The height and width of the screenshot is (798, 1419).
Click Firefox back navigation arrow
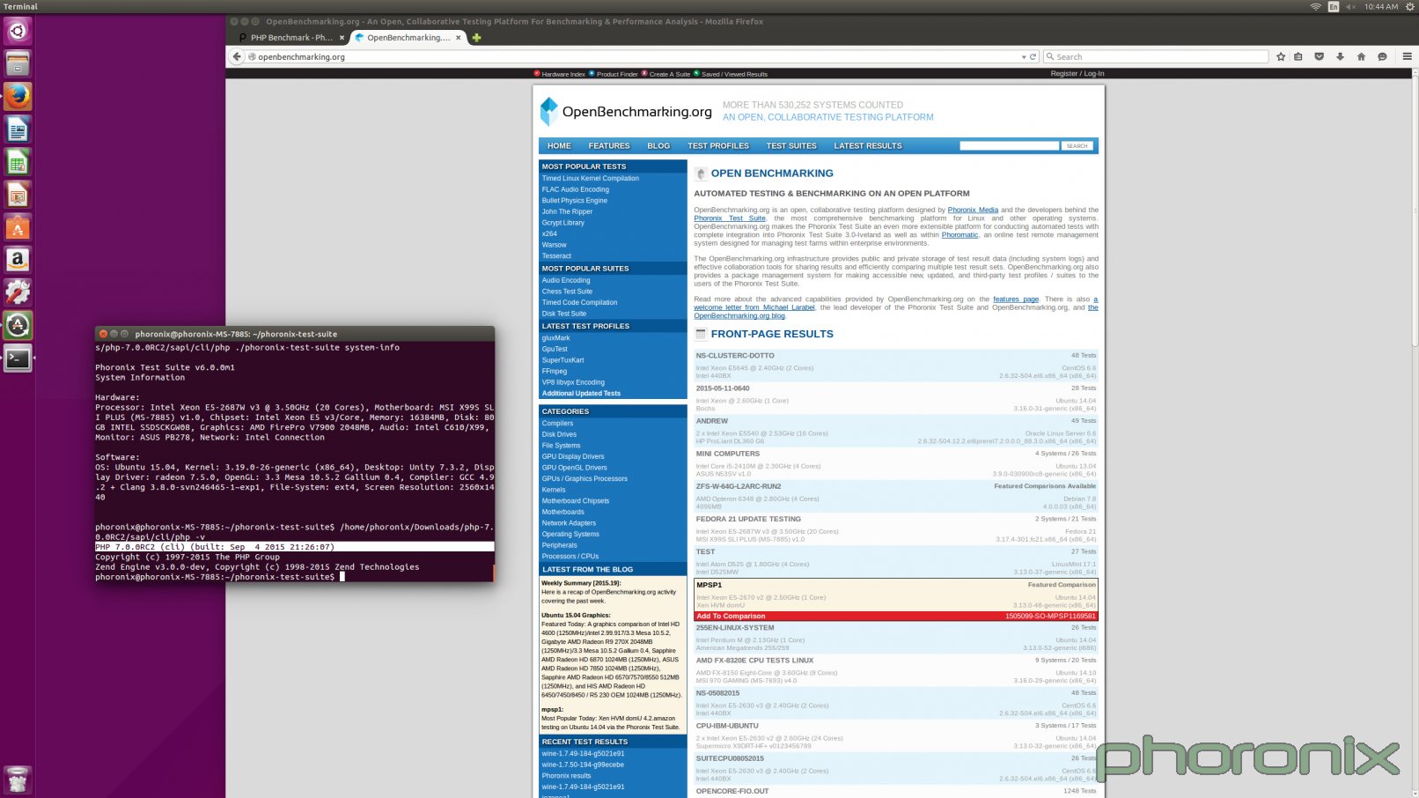tap(237, 56)
